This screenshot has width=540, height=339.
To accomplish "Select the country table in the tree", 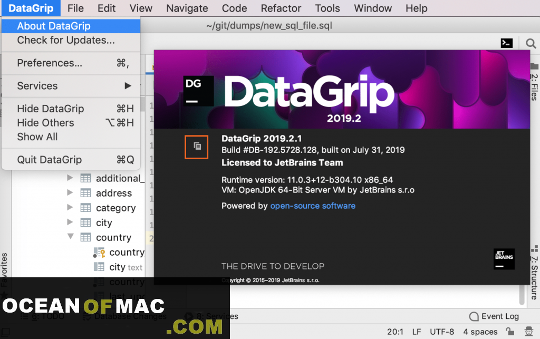I will coord(114,238).
